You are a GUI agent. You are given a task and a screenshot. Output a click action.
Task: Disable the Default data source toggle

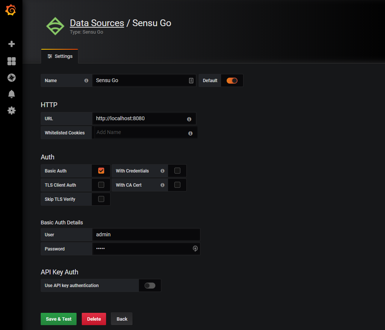pyautogui.click(x=232, y=81)
